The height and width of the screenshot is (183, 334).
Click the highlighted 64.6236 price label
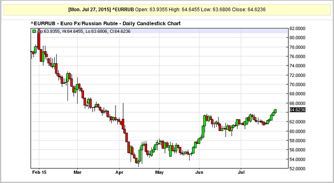(x=298, y=110)
